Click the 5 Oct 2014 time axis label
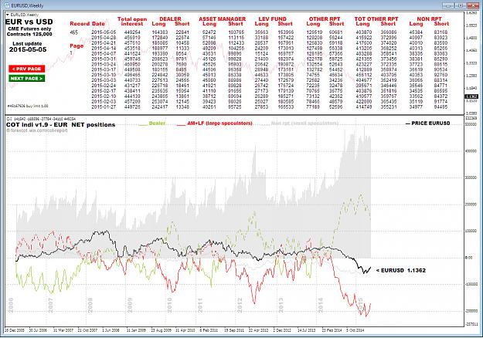Screen dimensions: 483x338 point(355,330)
